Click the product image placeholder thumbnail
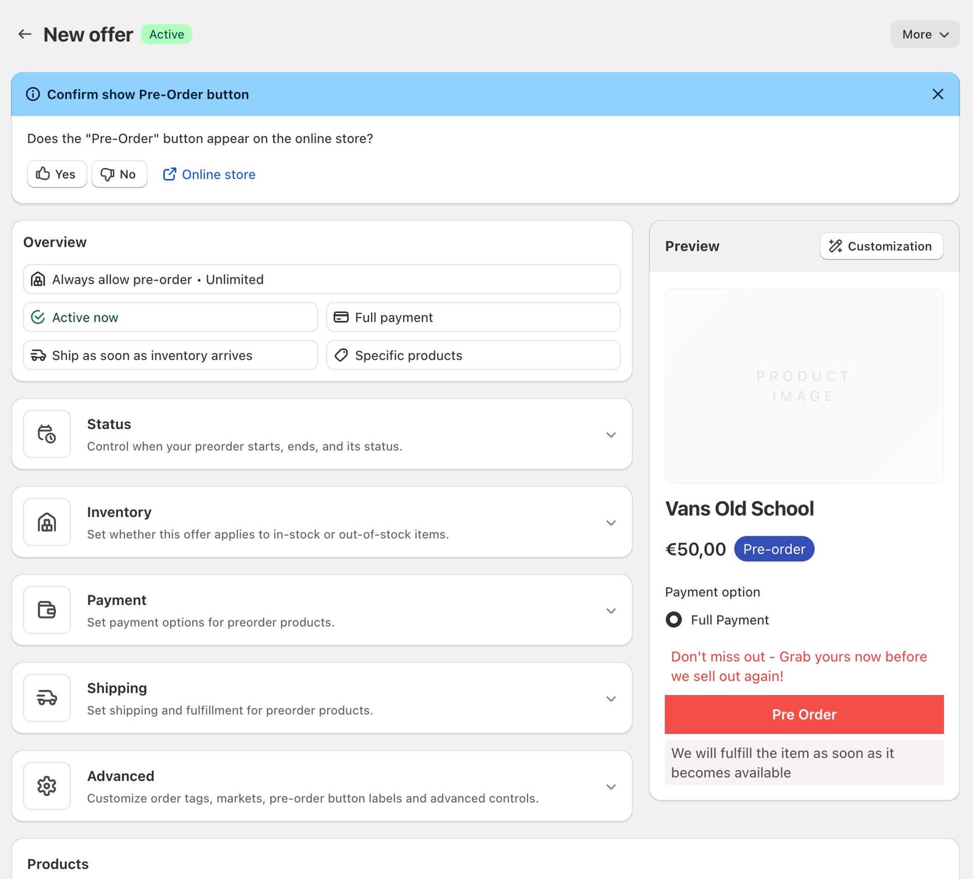Image resolution: width=973 pixels, height=879 pixels. (804, 386)
